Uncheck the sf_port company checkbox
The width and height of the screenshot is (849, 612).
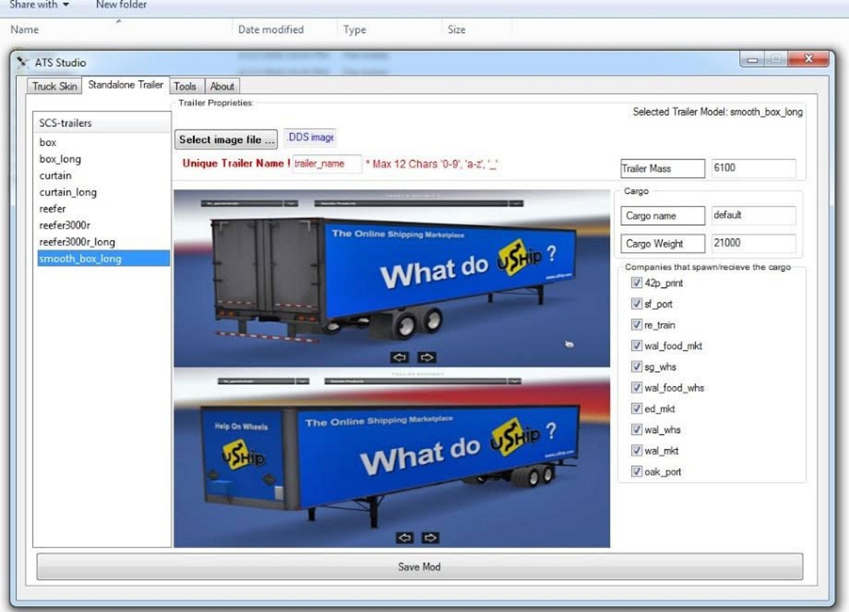[637, 304]
